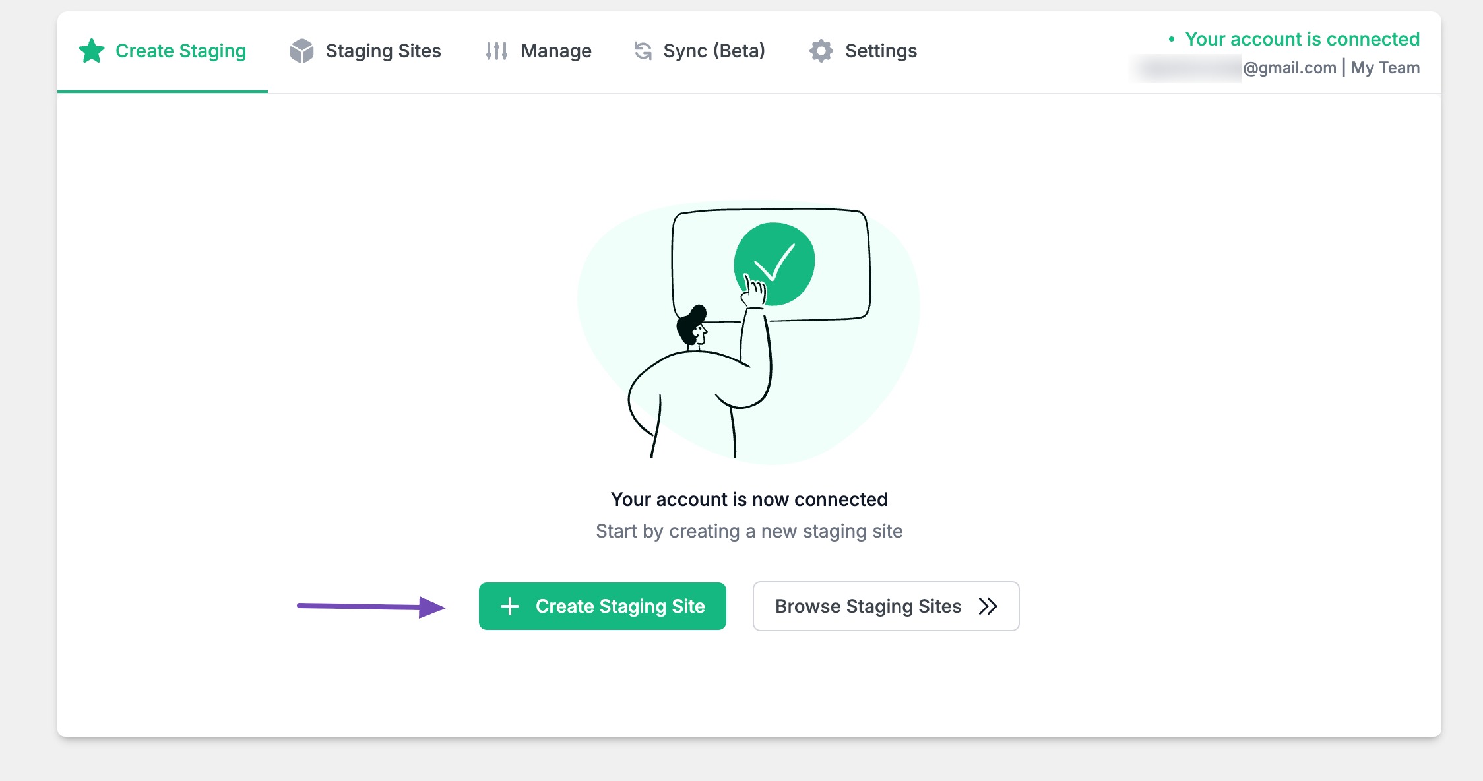Open the Create Staging tab

180,51
